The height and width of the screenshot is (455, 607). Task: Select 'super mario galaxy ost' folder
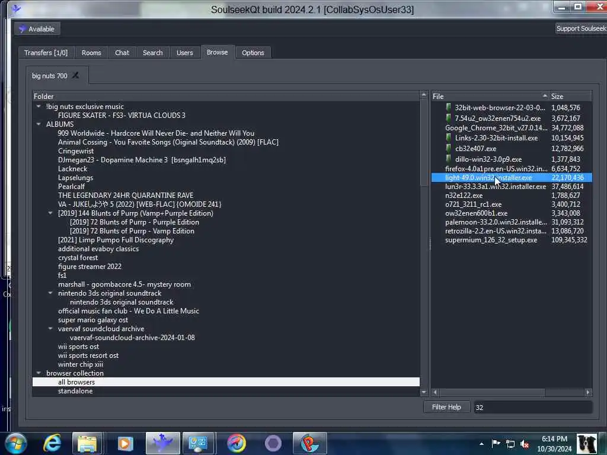(x=93, y=320)
